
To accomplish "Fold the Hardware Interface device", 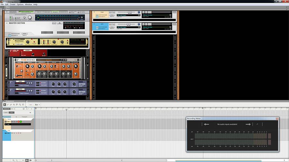I will 7,12.
